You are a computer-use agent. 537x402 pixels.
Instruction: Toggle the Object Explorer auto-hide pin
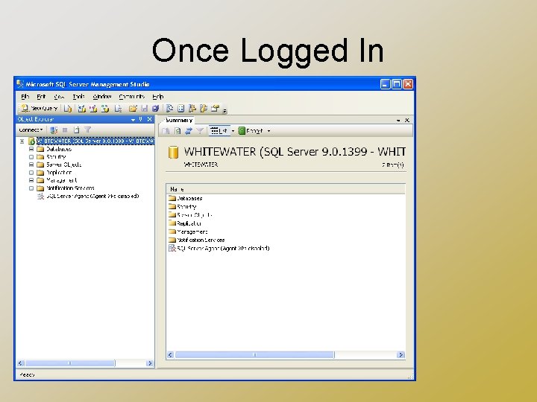(x=140, y=119)
